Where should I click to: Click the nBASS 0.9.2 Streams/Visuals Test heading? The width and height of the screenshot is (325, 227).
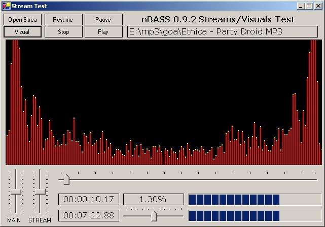point(218,19)
